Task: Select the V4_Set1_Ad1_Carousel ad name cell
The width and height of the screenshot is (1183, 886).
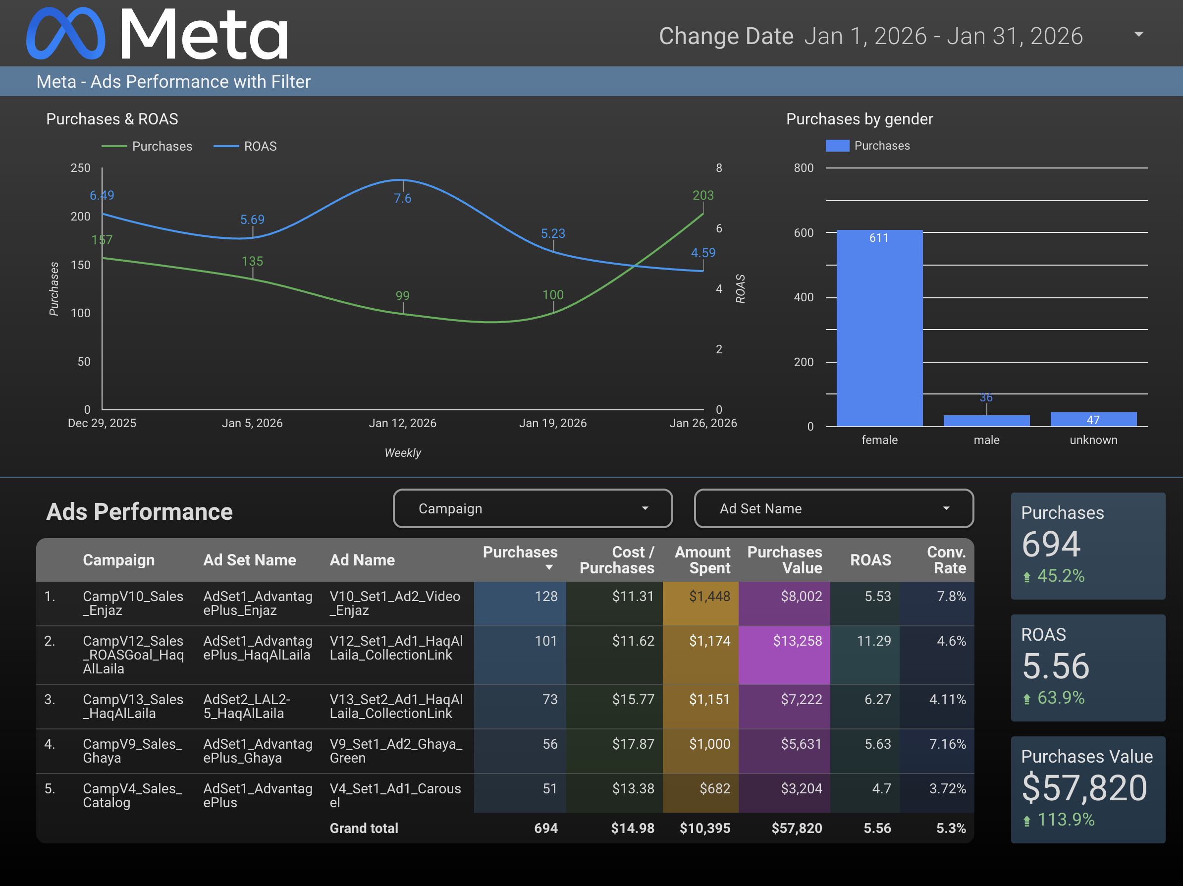Action: pos(395,794)
